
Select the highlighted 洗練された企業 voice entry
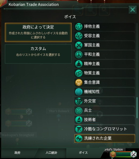pyautogui.click(x=105, y=138)
